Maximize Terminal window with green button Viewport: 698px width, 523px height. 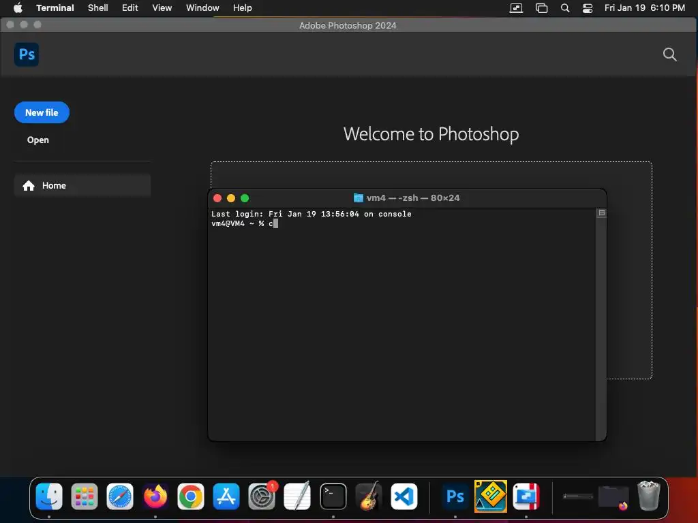point(245,198)
